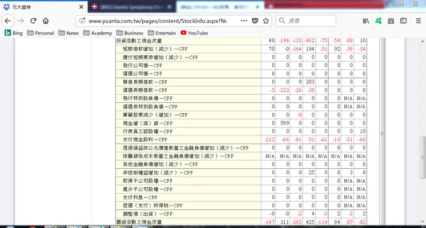426x228 pixels.
Task: Open the Personal bookmarks folder
Action: point(40,33)
